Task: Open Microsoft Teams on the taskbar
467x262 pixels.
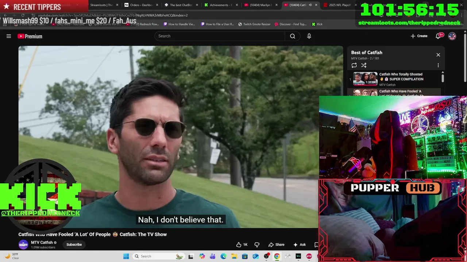Action: tap(213, 256)
